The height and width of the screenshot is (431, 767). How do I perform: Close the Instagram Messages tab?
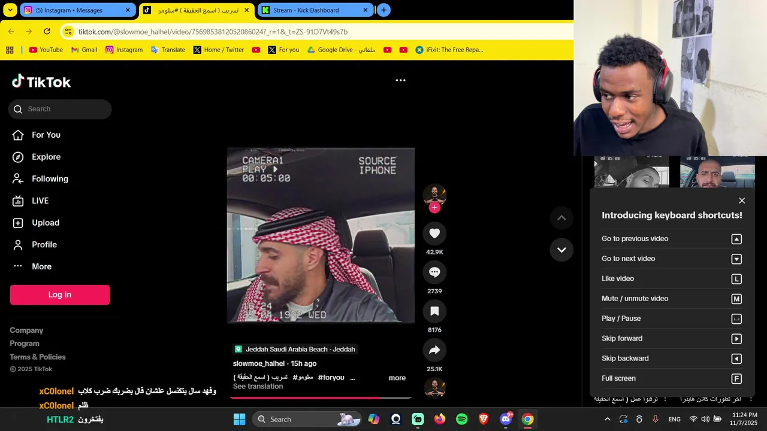coord(128,10)
